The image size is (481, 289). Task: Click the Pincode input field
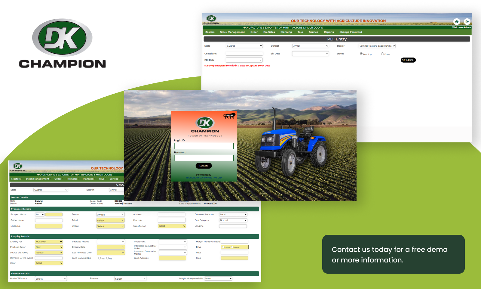(x=172, y=220)
